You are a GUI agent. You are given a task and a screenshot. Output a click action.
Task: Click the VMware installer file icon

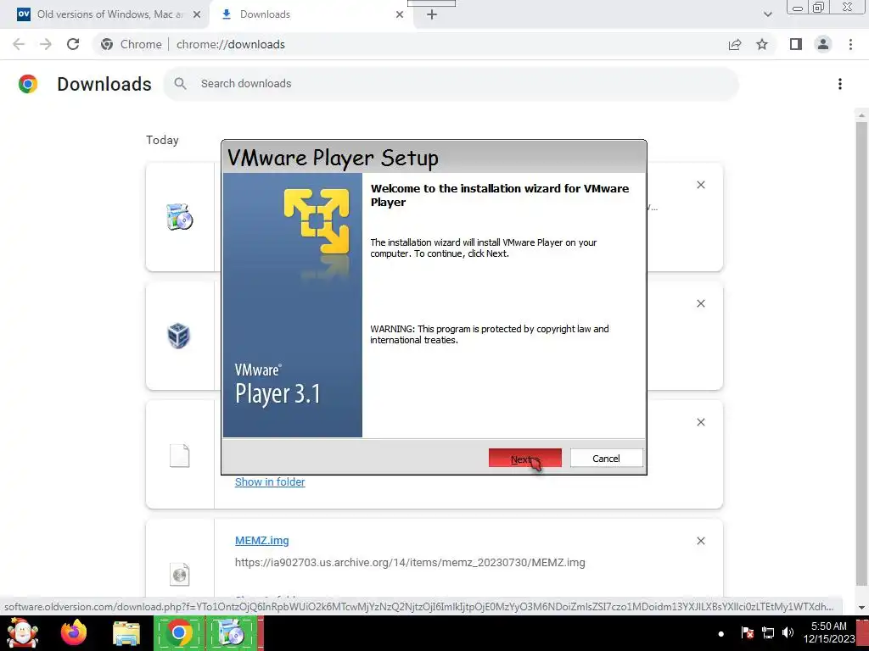point(180,216)
